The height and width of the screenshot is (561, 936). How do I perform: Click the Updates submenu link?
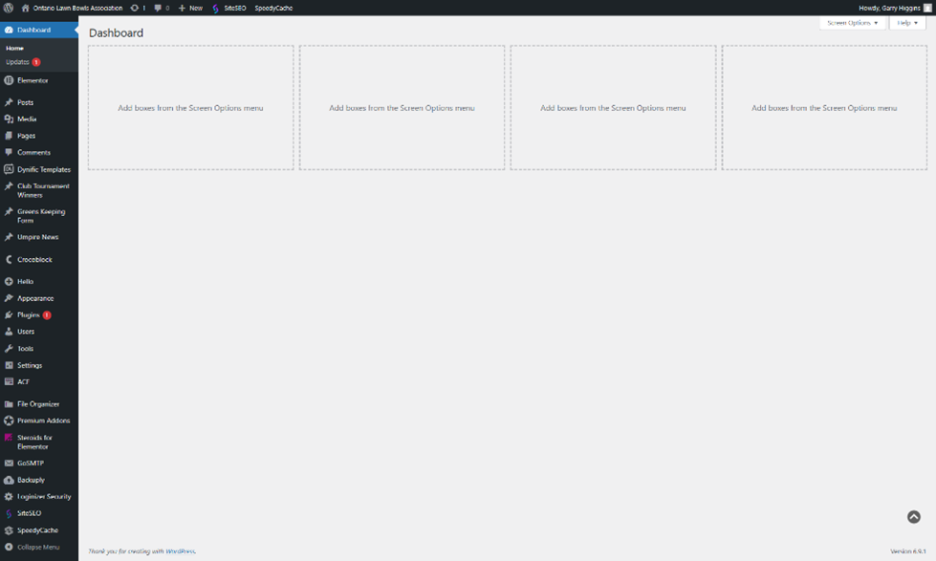point(18,62)
